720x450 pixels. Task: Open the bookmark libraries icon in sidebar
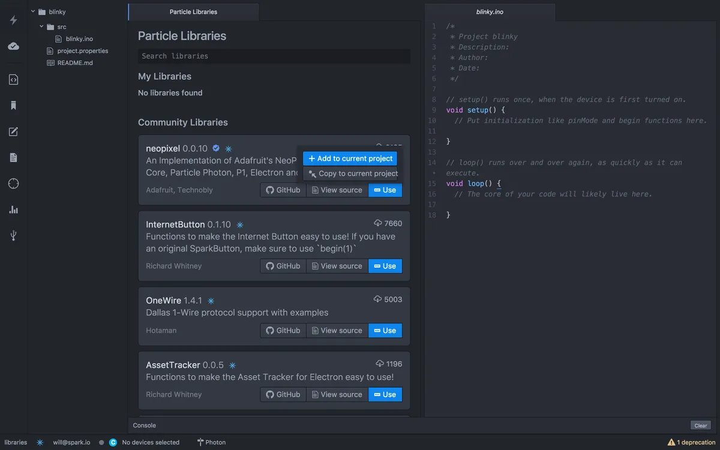coord(13,106)
